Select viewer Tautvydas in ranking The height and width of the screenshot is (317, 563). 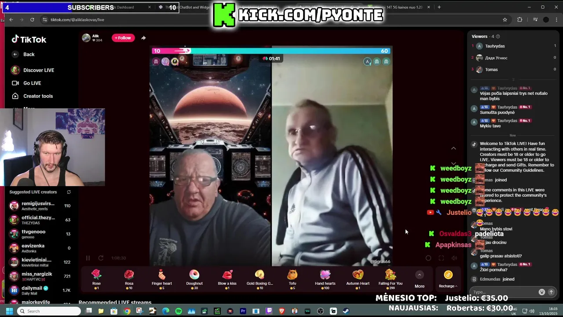[514, 46]
